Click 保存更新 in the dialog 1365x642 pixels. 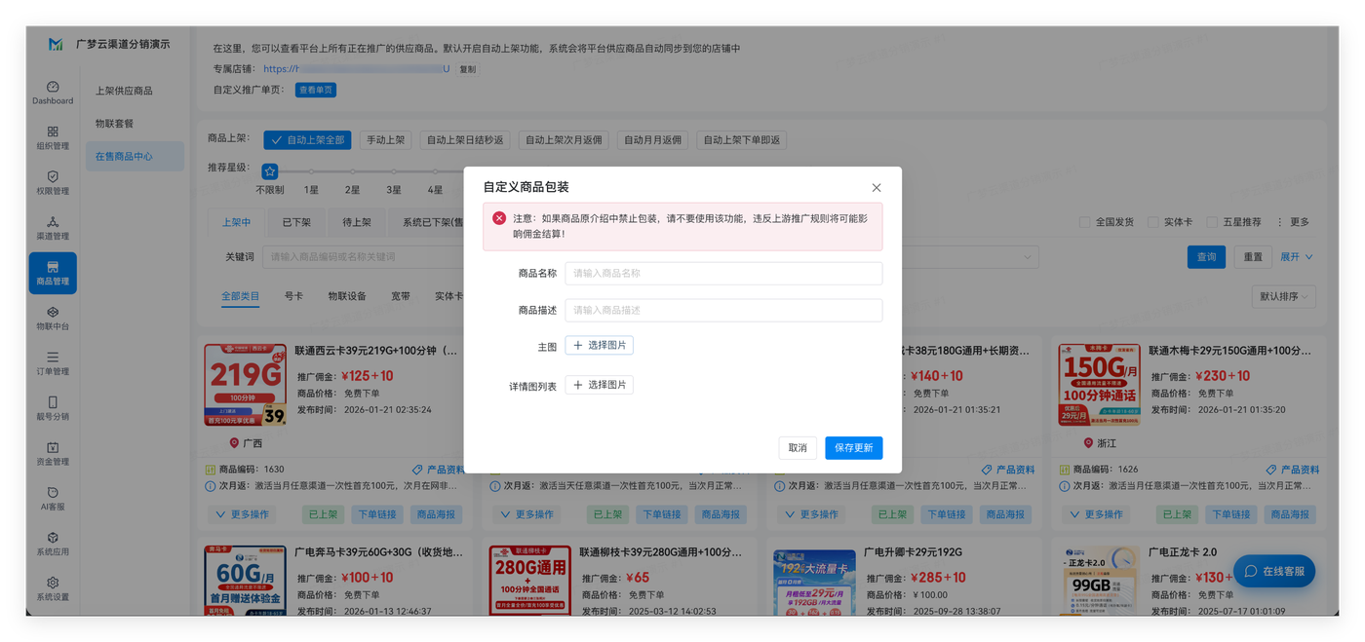[x=853, y=448]
